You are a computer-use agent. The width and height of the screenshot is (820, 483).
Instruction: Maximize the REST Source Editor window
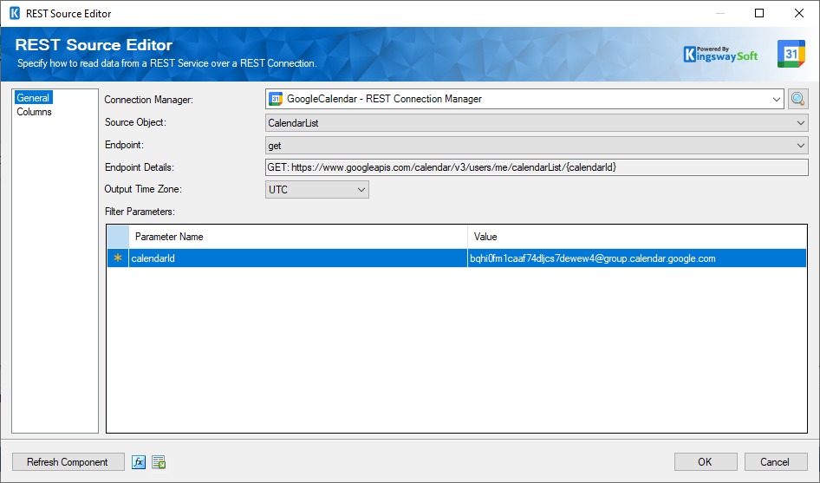click(759, 13)
